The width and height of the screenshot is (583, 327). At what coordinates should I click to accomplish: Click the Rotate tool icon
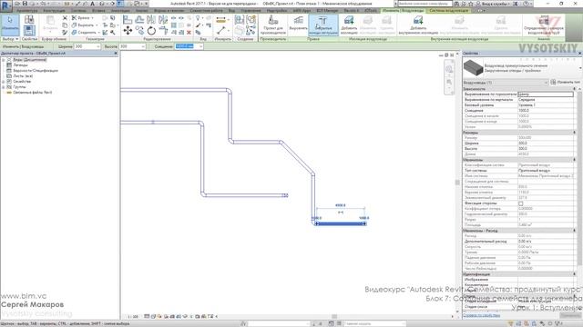[x=151, y=31]
